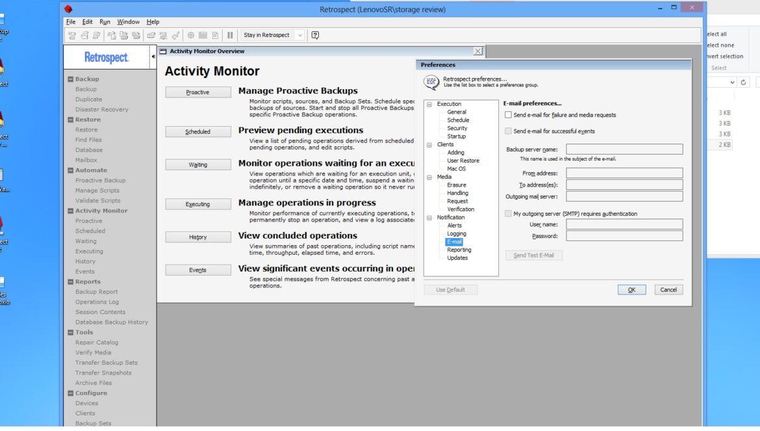Screen dimensions: 760x431
Task: Click the User name field
Action: pos(624,224)
